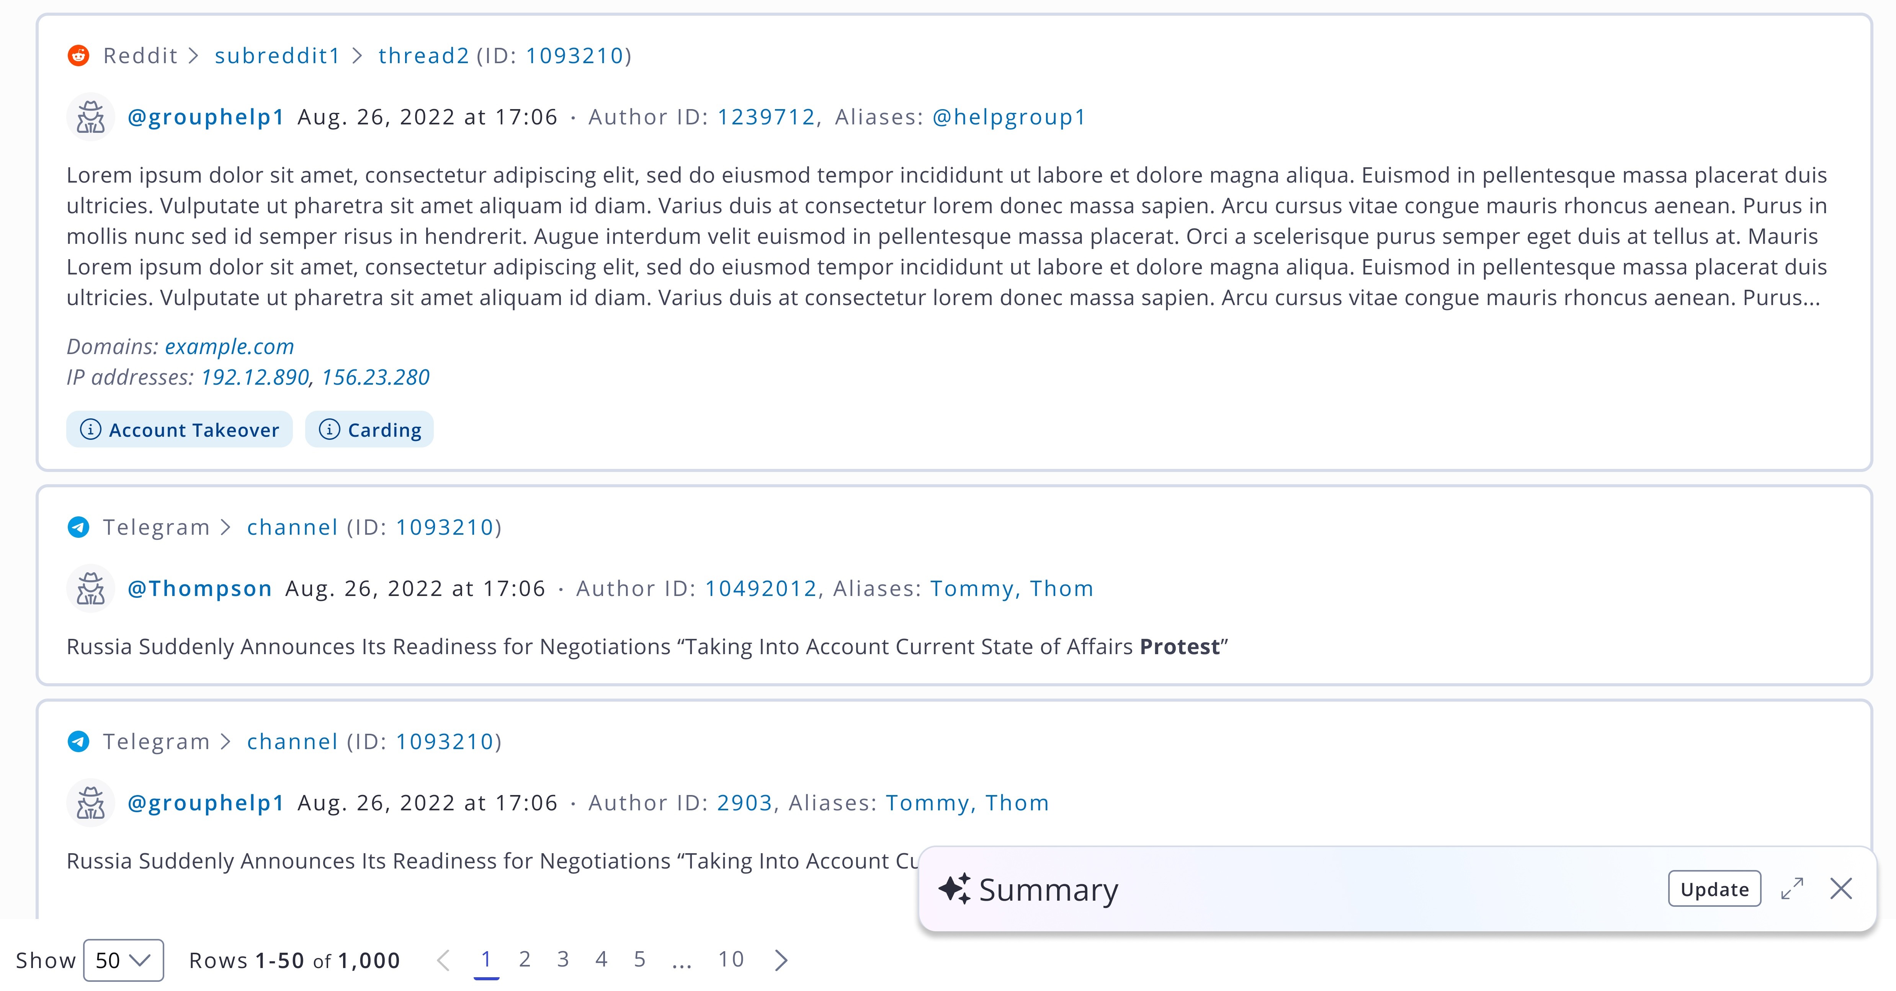Click the Reddit logo icon

coord(79,55)
